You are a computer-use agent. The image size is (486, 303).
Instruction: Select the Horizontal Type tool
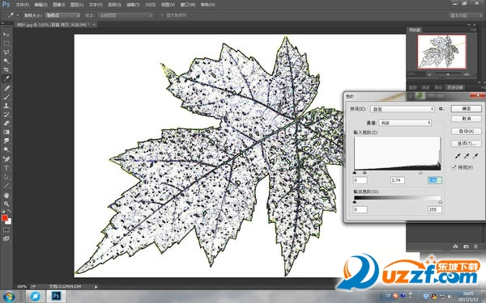point(6,168)
